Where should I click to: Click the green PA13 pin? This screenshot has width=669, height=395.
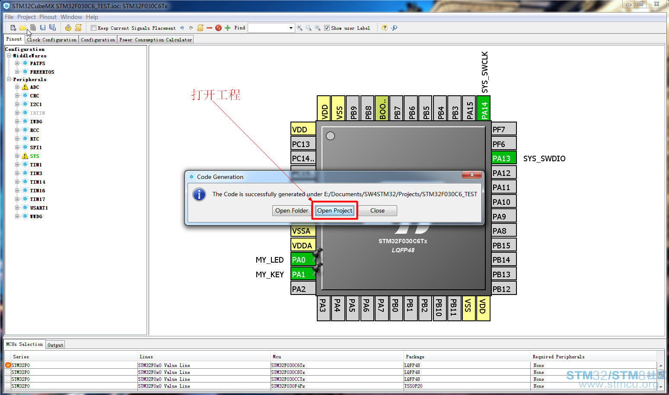pyautogui.click(x=504, y=158)
